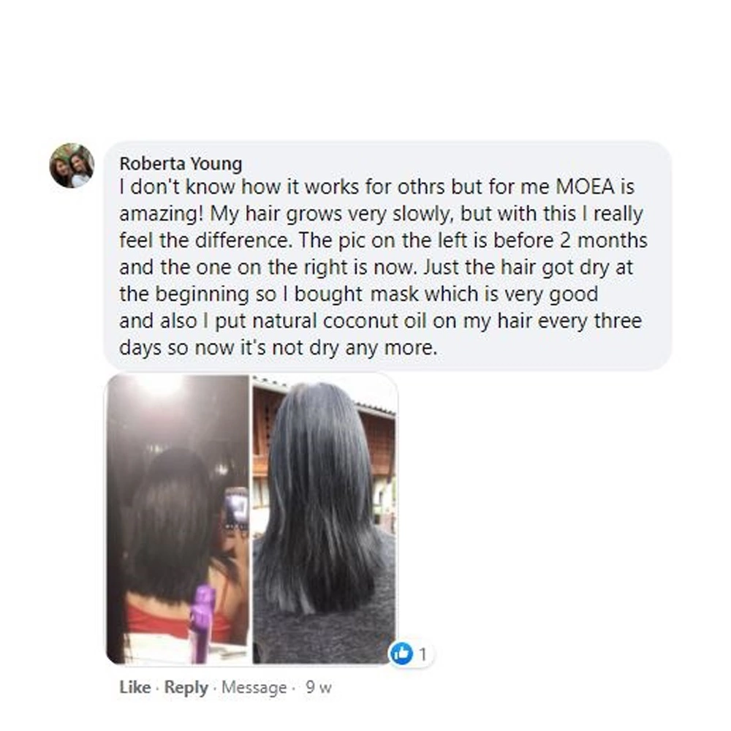The width and height of the screenshot is (731, 731).
Task: Open the 9 w comment timestamp
Action: [x=319, y=688]
